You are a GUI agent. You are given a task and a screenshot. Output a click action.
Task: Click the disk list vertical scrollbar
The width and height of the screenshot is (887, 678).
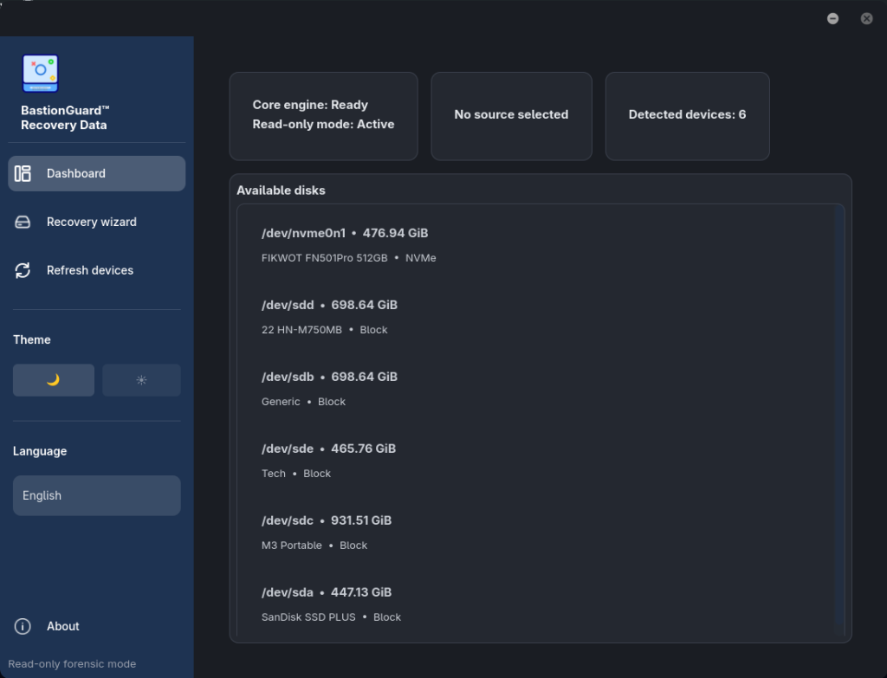click(839, 420)
